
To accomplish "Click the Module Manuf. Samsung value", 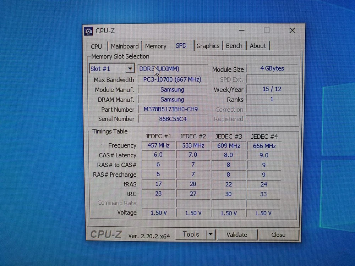I will (x=173, y=90).
